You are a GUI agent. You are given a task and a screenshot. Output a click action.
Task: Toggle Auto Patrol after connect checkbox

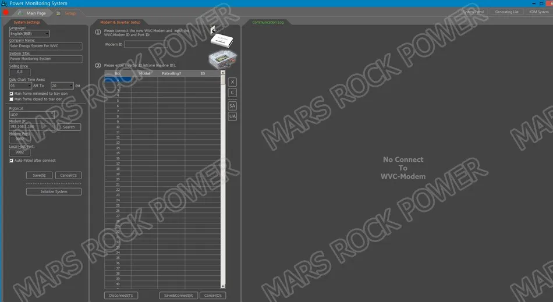(x=11, y=161)
